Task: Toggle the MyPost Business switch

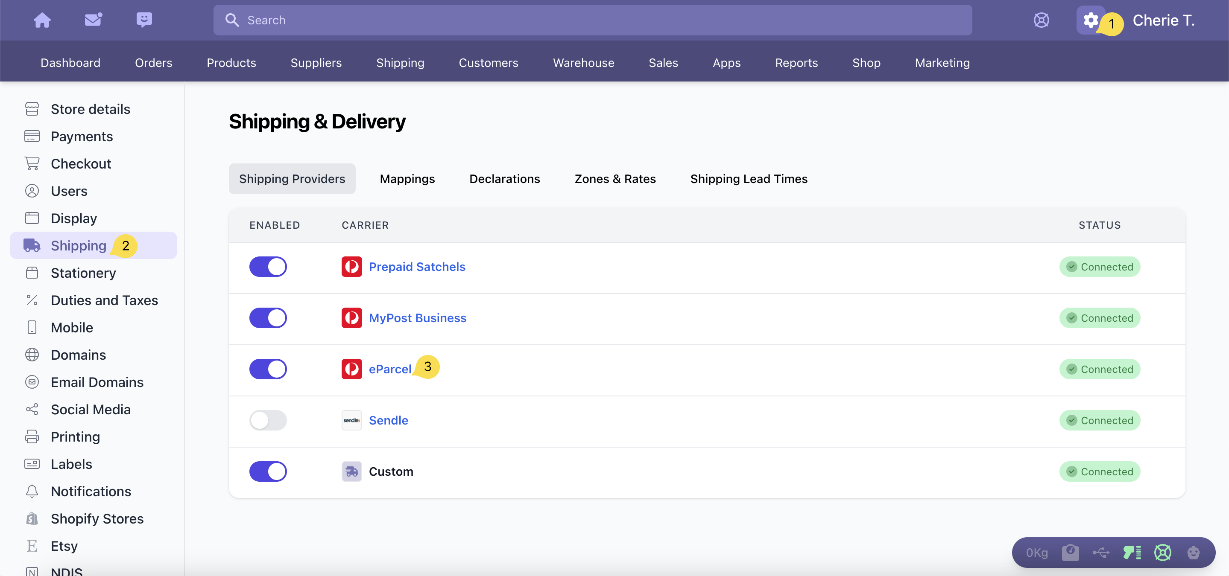Action: (268, 317)
